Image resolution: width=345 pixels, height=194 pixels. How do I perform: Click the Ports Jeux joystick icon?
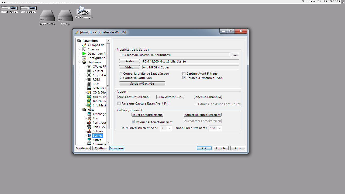click(x=89, y=123)
